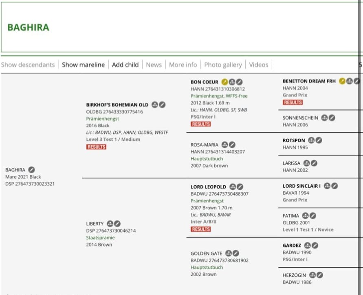This screenshot has height=295, width=363.
Task: Click the yellow icon beside BENETTON DREAM FRH
Action: [342, 81]
